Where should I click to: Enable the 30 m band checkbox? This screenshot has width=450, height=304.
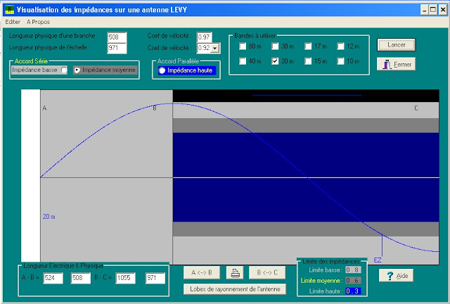point(275,46)
